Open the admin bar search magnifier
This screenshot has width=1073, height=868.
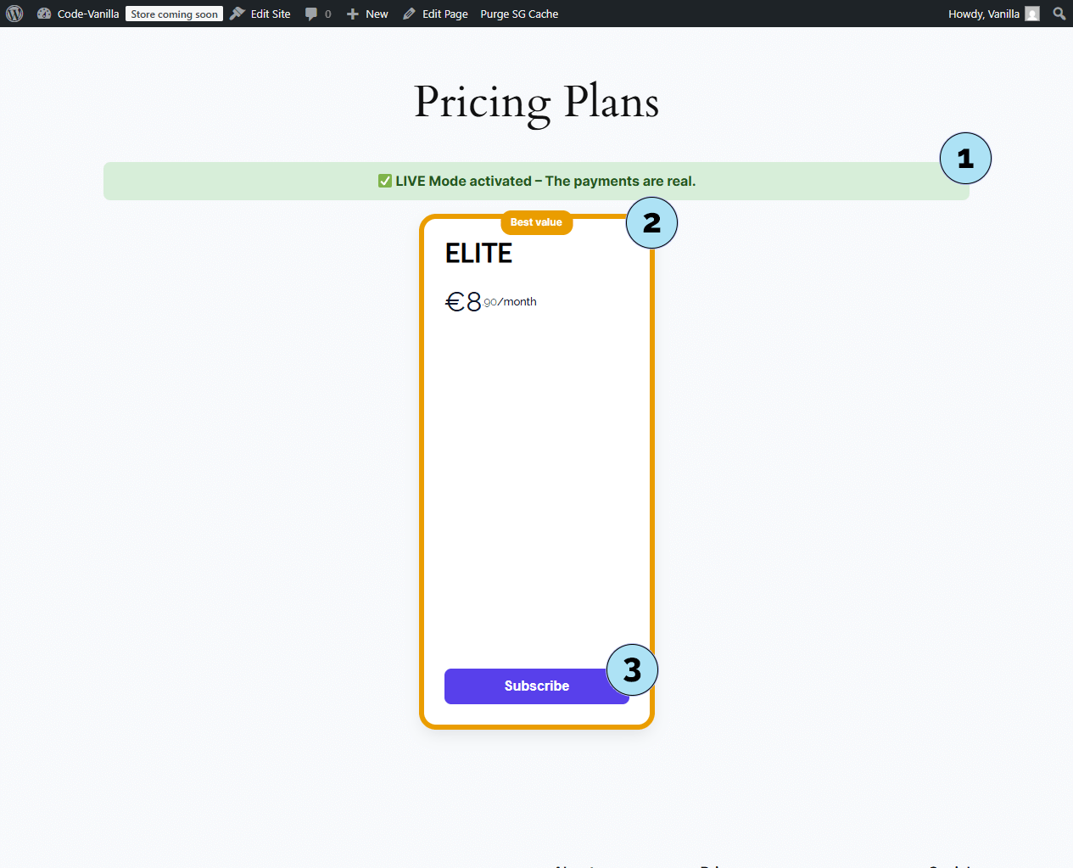pyautogui.click(x=1059, y=14)
